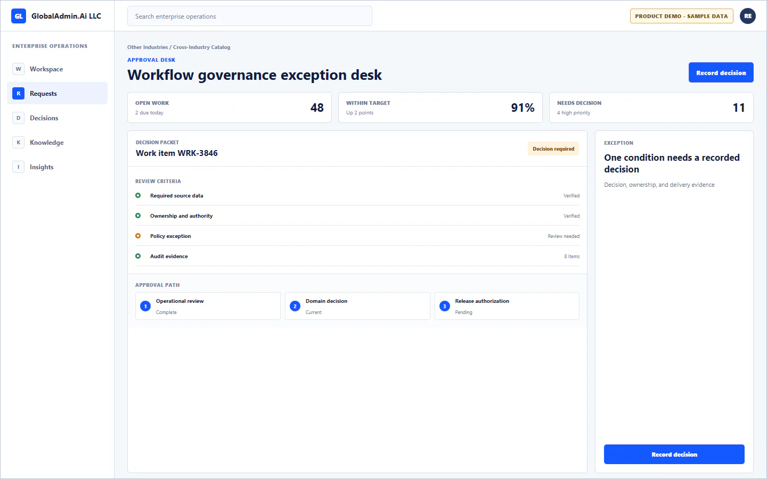Click step 2 circle for Domain decision
The image size is (767, 479).
tap(295, 306)
